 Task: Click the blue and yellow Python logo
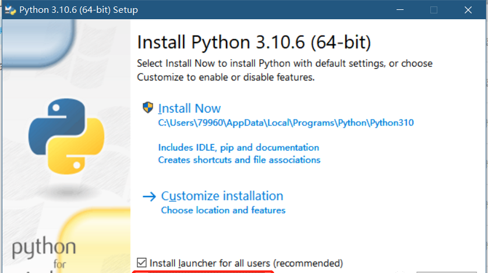tap(66, 136)
